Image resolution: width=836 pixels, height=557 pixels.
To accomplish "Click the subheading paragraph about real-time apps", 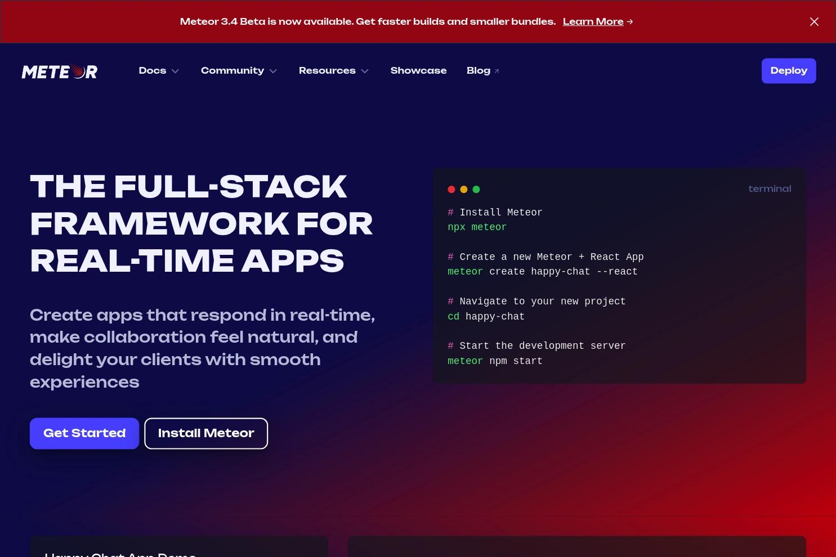I will (203, 348).
